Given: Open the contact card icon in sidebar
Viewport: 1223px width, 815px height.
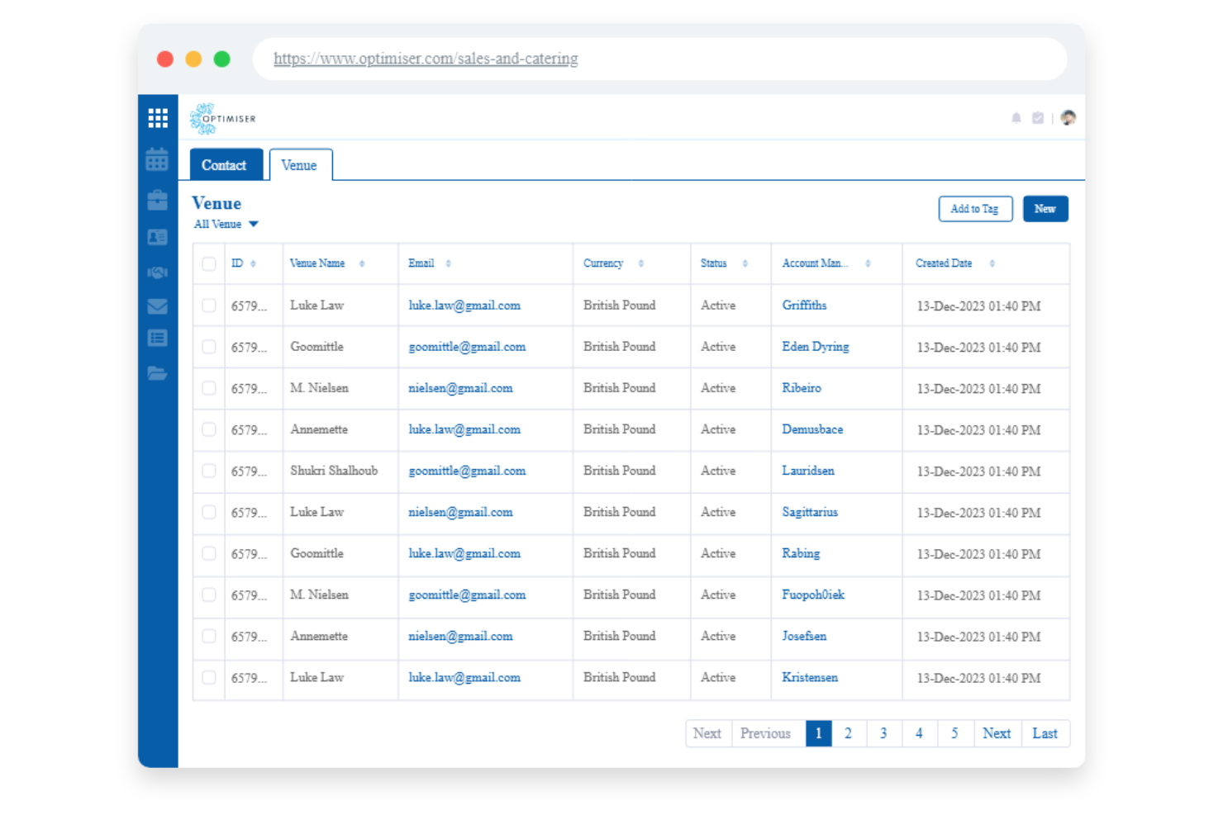Looking at the screenshot, I should click(157, 237).
